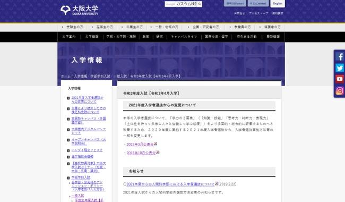Click the PDF icon beside 2019年3月公表分
The height and width of the screenshot is (202, 345).
pyautogui.click(x=156, y=144)
